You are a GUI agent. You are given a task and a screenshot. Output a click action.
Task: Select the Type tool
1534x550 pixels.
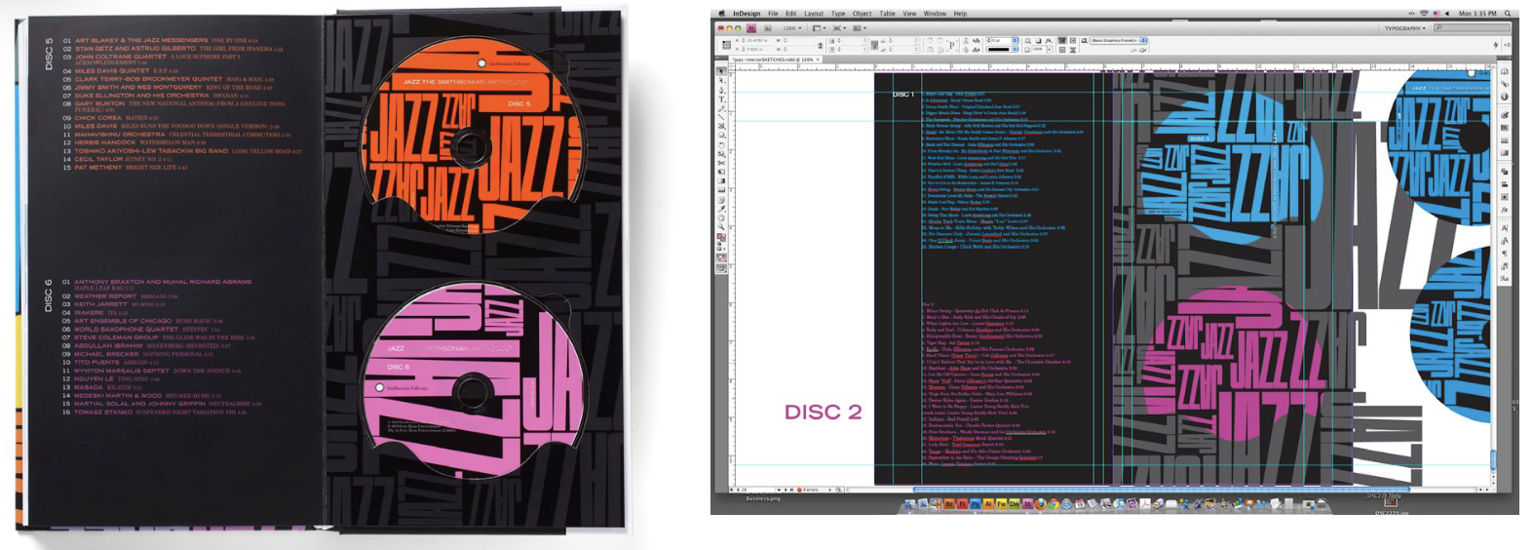pyautogui.click(x=722, y=99)
